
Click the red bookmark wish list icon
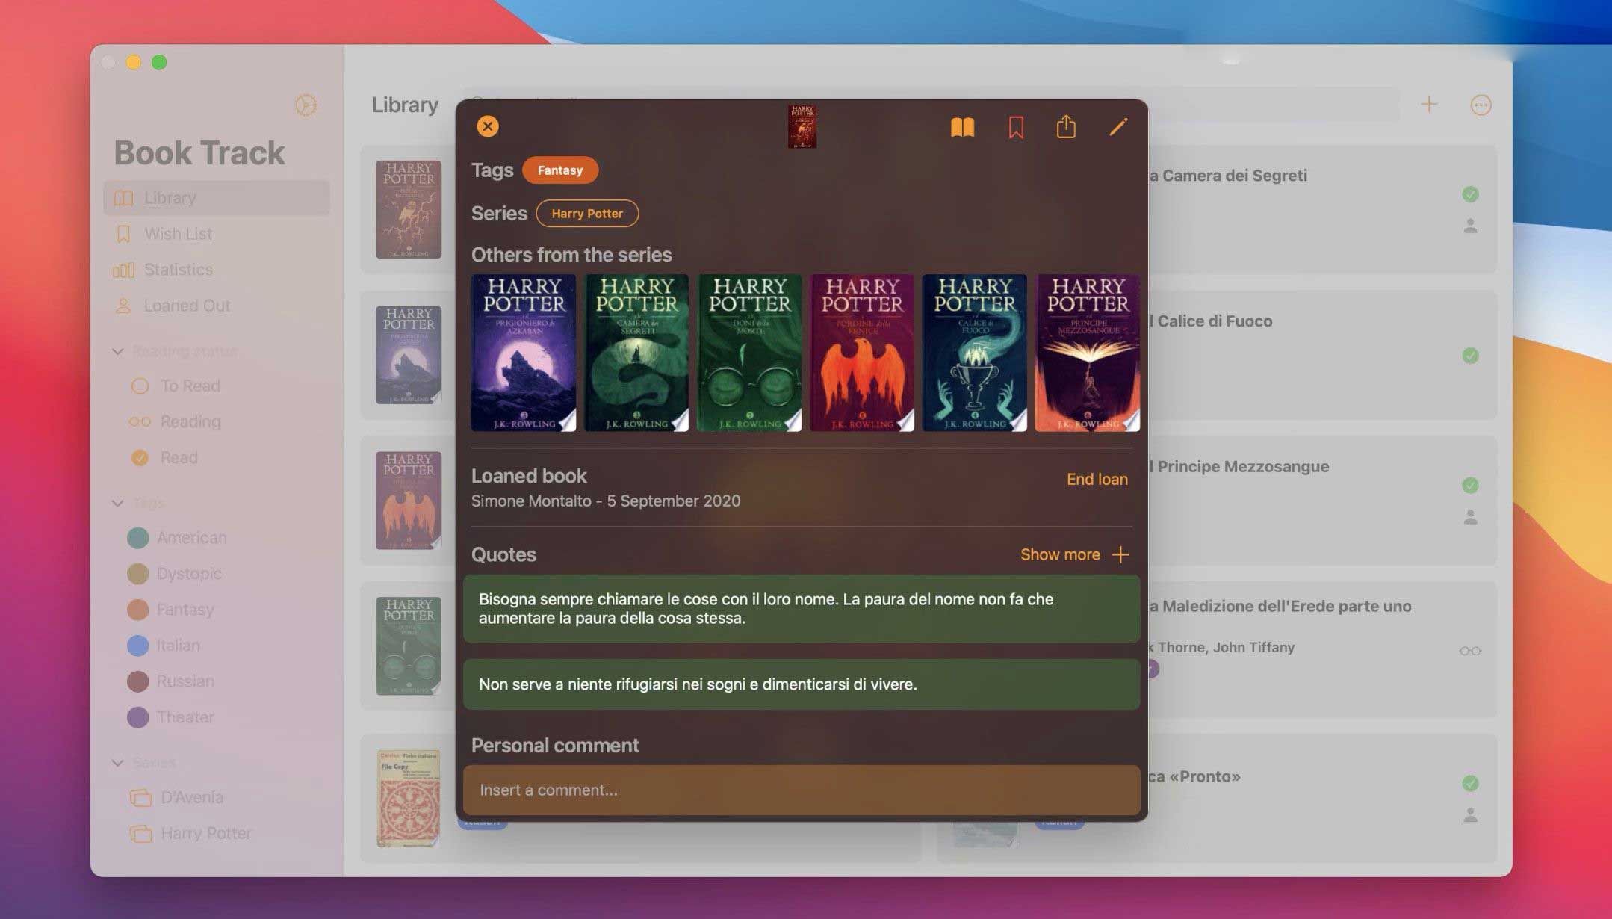[x=1016, y=127]
